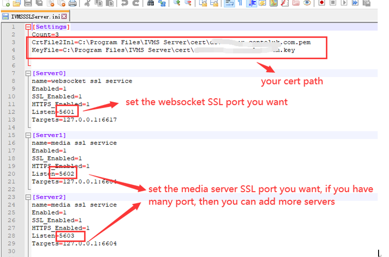Image resolution: width=389 pixels, height=257 pixels.
Task: Create a new document with the New icon
Action: coord(6,3)
